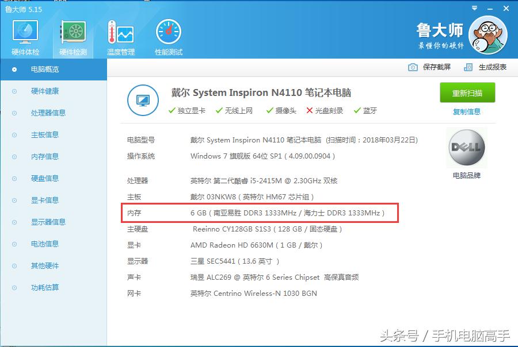Click the 鲁大师 mascot logo
This screenshot has width=518, height=347.
(x=487, y=34)
